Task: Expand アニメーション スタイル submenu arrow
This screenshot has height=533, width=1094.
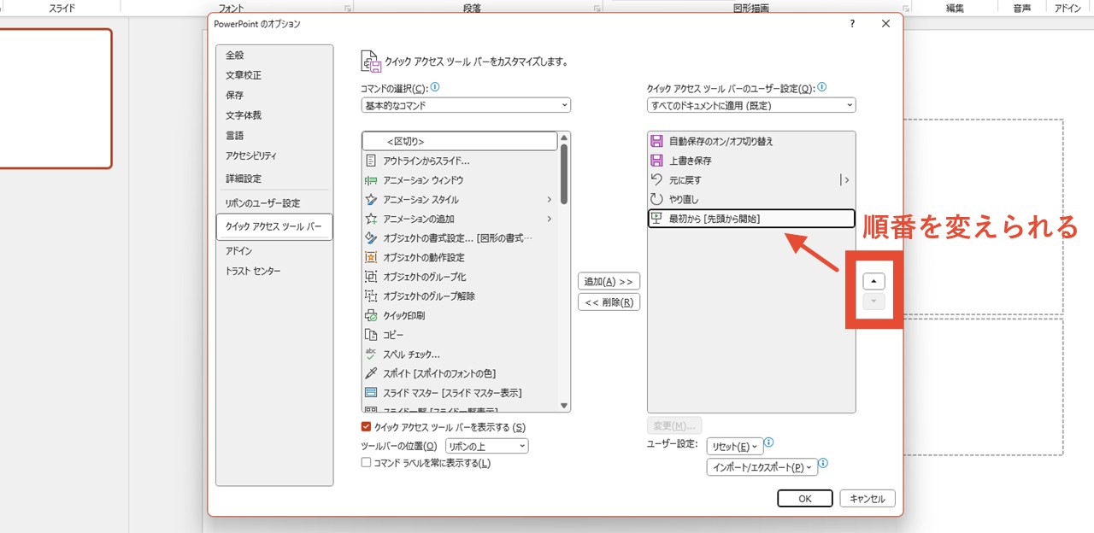Action: click(549, 200)
